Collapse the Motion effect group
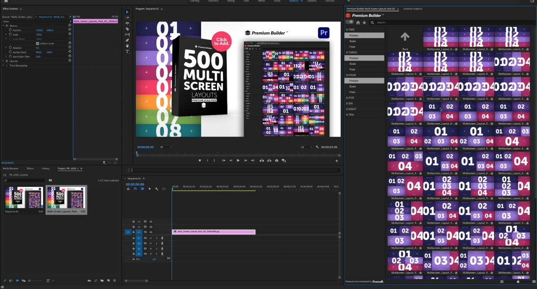537x289 pixels. tap(4, 26)
